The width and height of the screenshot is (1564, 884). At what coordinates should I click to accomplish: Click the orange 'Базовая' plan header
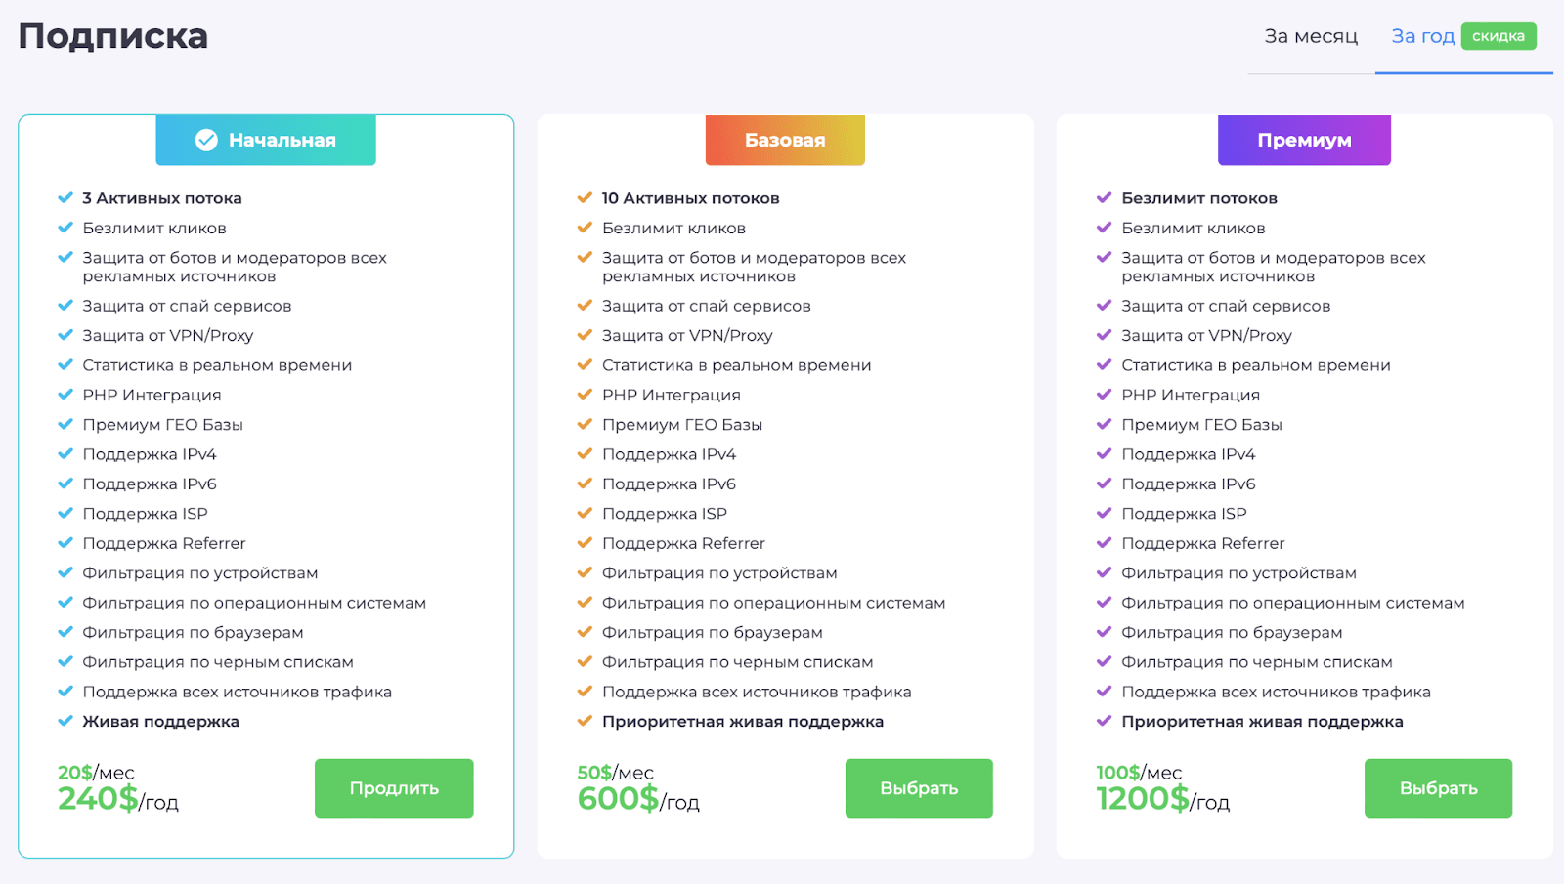coord(785,141)
